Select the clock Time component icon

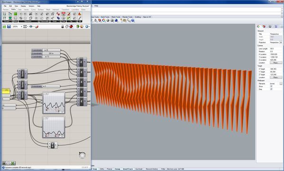(x=63, y=18)
